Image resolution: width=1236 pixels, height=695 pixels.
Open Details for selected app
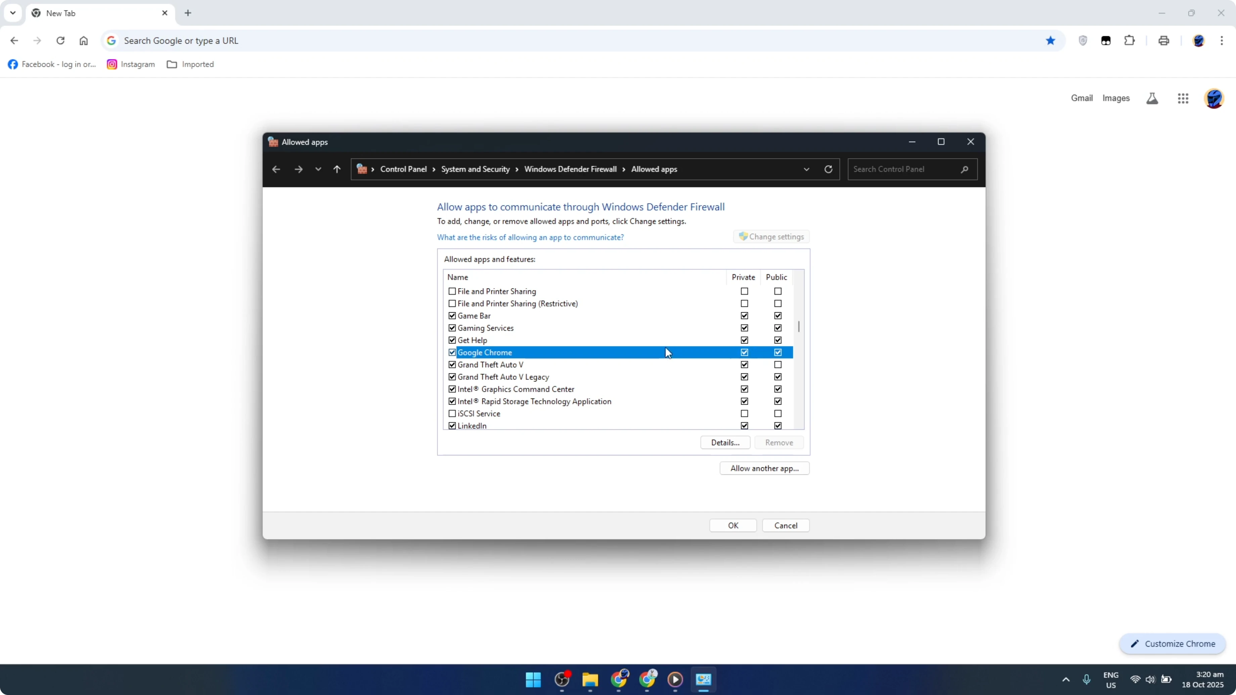click(x=725, y=443)
